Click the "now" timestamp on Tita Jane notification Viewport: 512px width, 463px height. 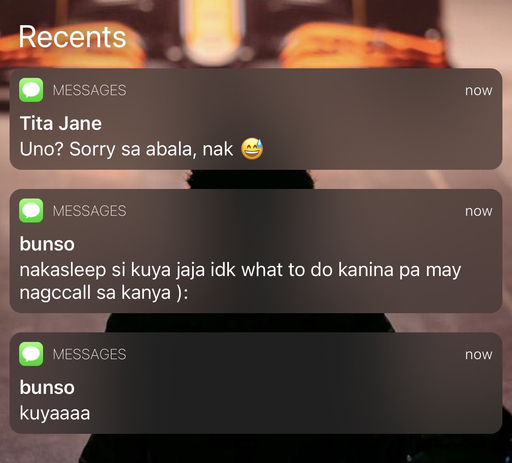click(479, 91)
